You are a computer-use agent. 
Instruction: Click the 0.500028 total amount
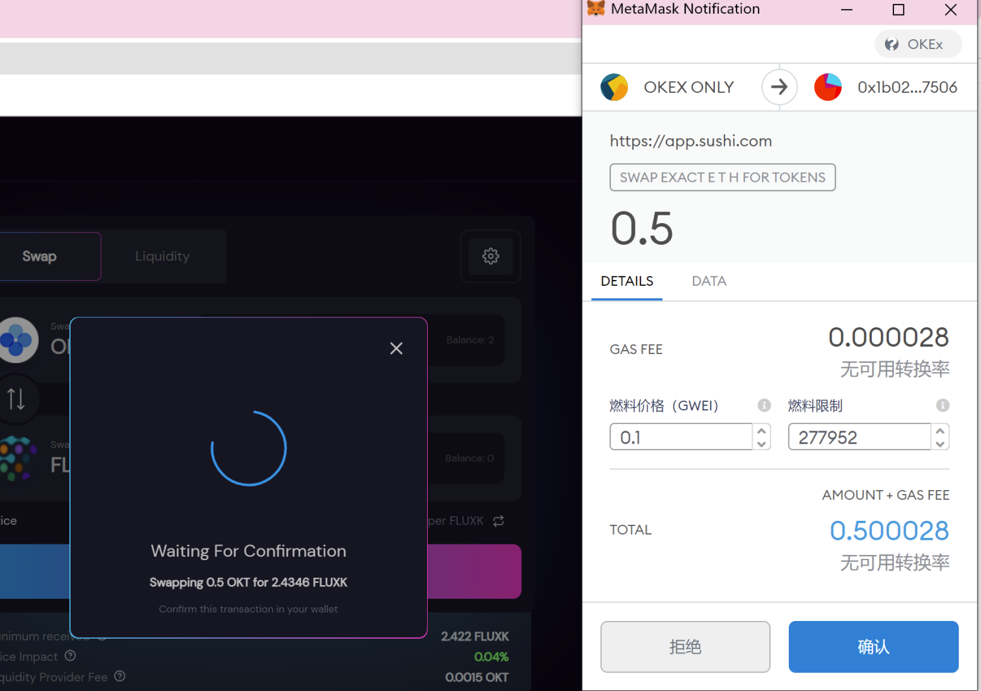pyautogui.click(x=889, y=531)
